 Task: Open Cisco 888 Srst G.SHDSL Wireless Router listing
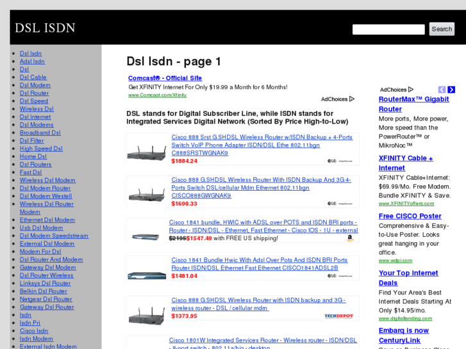pos(262,145)
